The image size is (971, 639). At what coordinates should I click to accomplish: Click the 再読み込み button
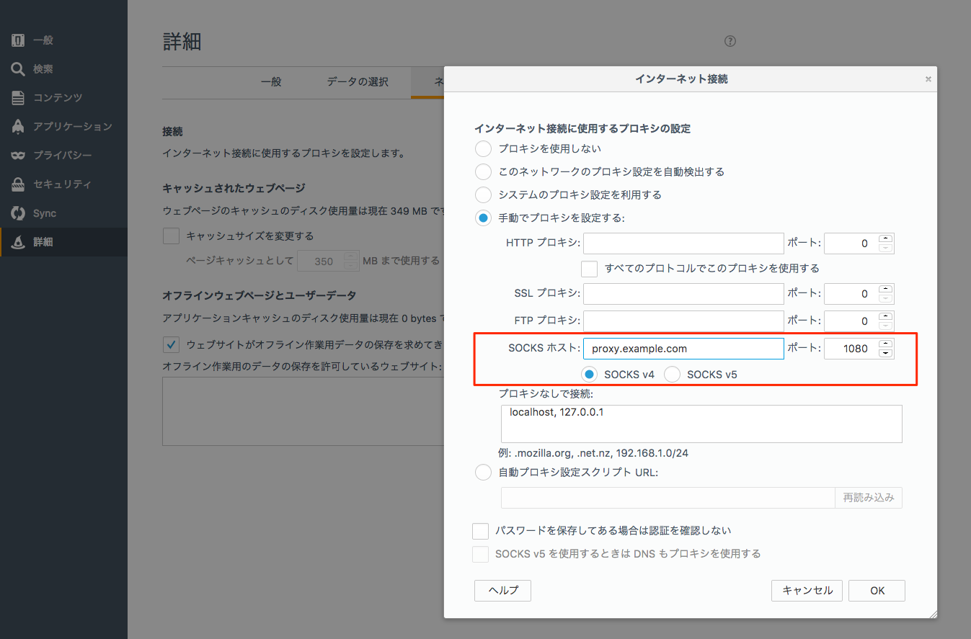tap(869, 498)
